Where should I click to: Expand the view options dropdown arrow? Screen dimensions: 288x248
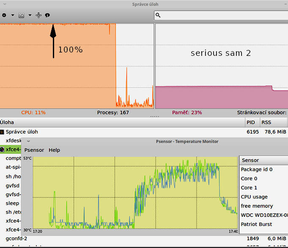coord(30,15)
